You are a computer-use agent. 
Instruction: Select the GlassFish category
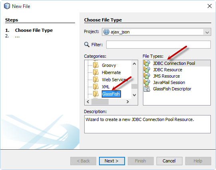pos(111,94)
